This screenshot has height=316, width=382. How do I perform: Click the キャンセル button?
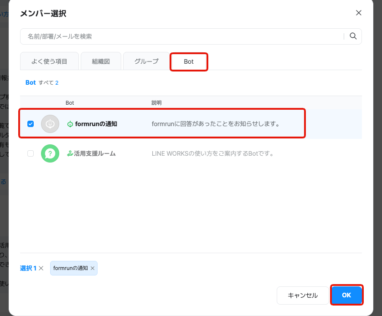pyautogui.click(x=303, y=296)
